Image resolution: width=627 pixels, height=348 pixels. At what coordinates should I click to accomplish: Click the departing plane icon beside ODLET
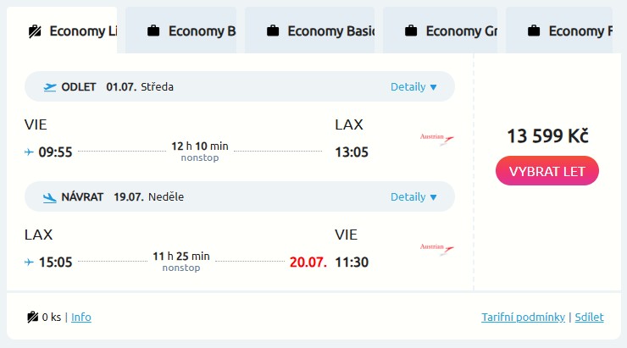click(50, 86)
